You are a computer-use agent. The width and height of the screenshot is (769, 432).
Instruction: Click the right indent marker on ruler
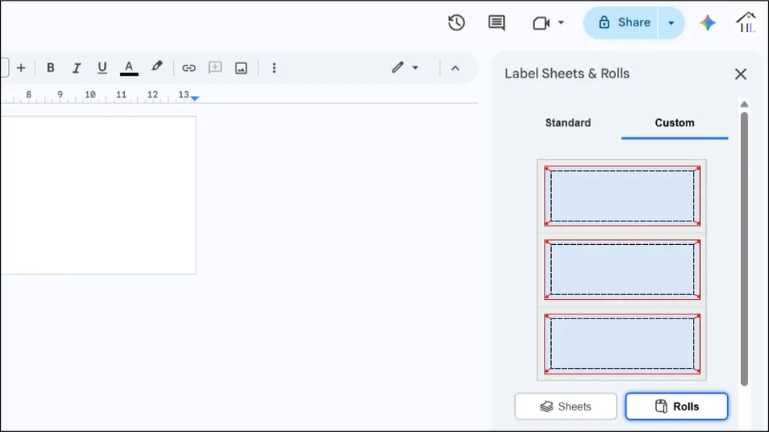[x=195, y=98]
